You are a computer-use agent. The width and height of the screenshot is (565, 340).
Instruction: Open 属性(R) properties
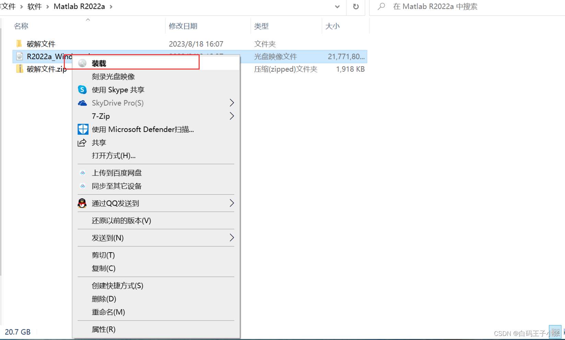click(x=104, y=329)
